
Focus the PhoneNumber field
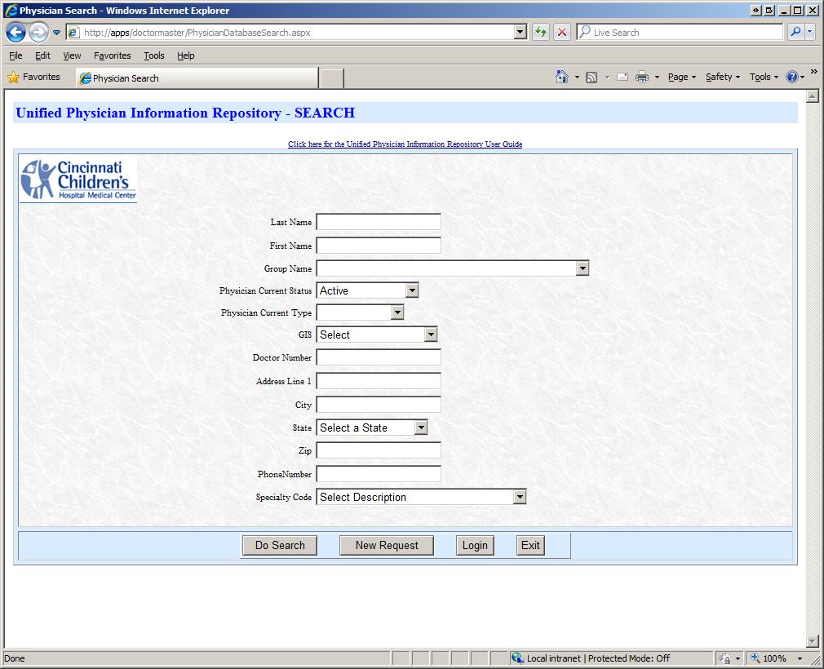pos(379,474)
